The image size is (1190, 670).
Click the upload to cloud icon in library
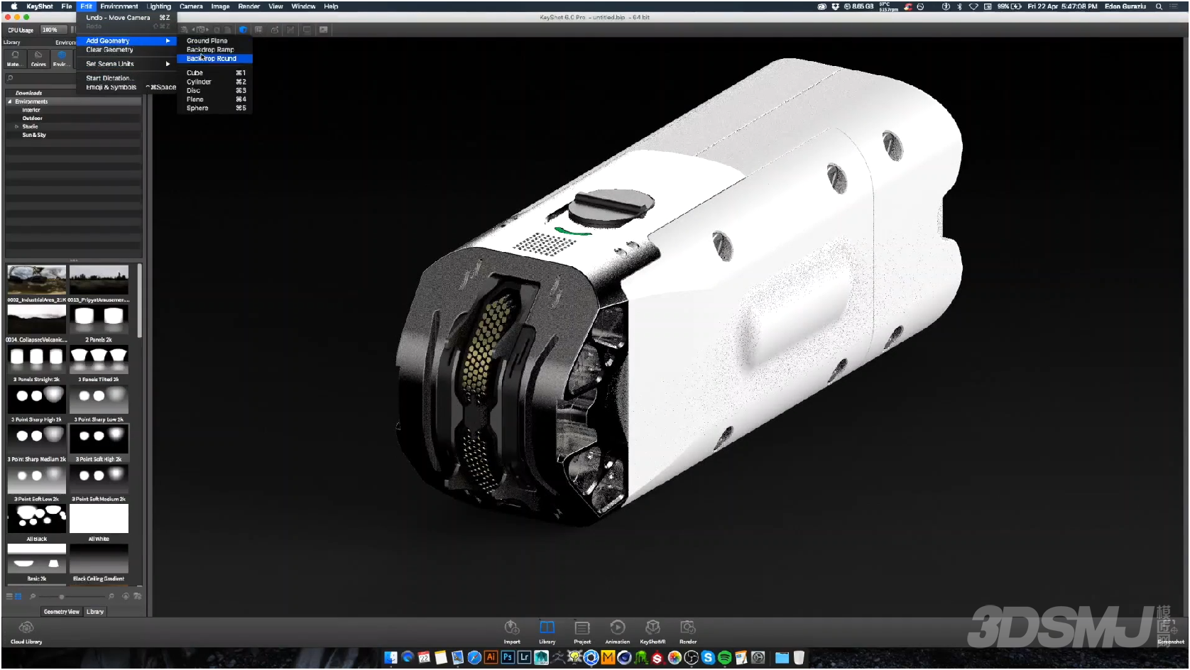pyautogui.click(x=126, y=597)
